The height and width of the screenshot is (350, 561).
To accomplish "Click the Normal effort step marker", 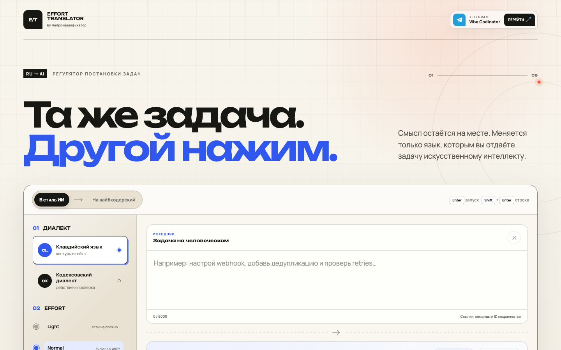I will (x=36, y=347).
